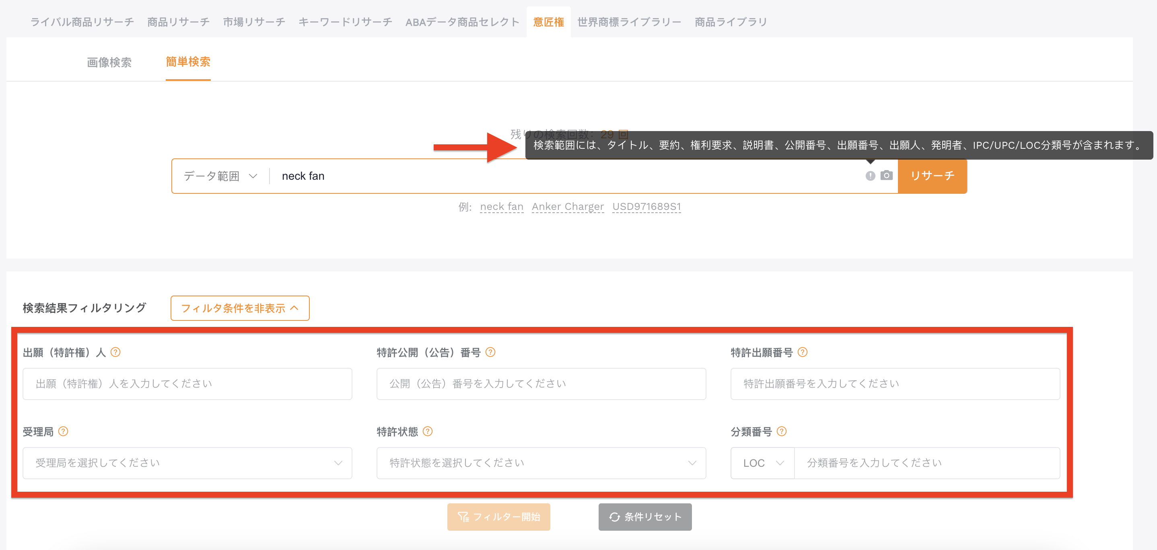This screenshot has width=1157, height=550.
Task: Open the 受理局 selection dropdown
Action: [187, 463]
